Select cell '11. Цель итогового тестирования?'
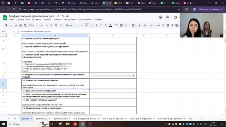 (x=55, y=91)
